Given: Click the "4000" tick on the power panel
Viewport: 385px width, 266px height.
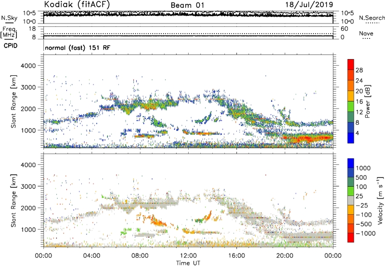Looking at the screenshot, I should pos(28,66).
